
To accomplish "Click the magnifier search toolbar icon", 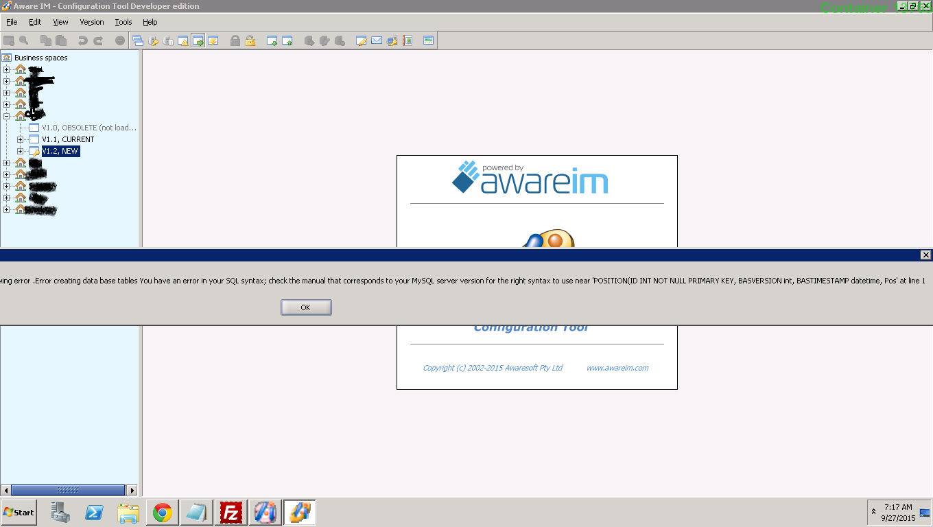I will pyautogui.click(x=24, y=40).
